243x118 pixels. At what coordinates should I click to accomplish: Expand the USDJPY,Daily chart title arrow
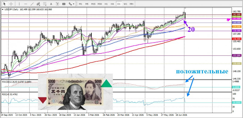tap(2, 9)
